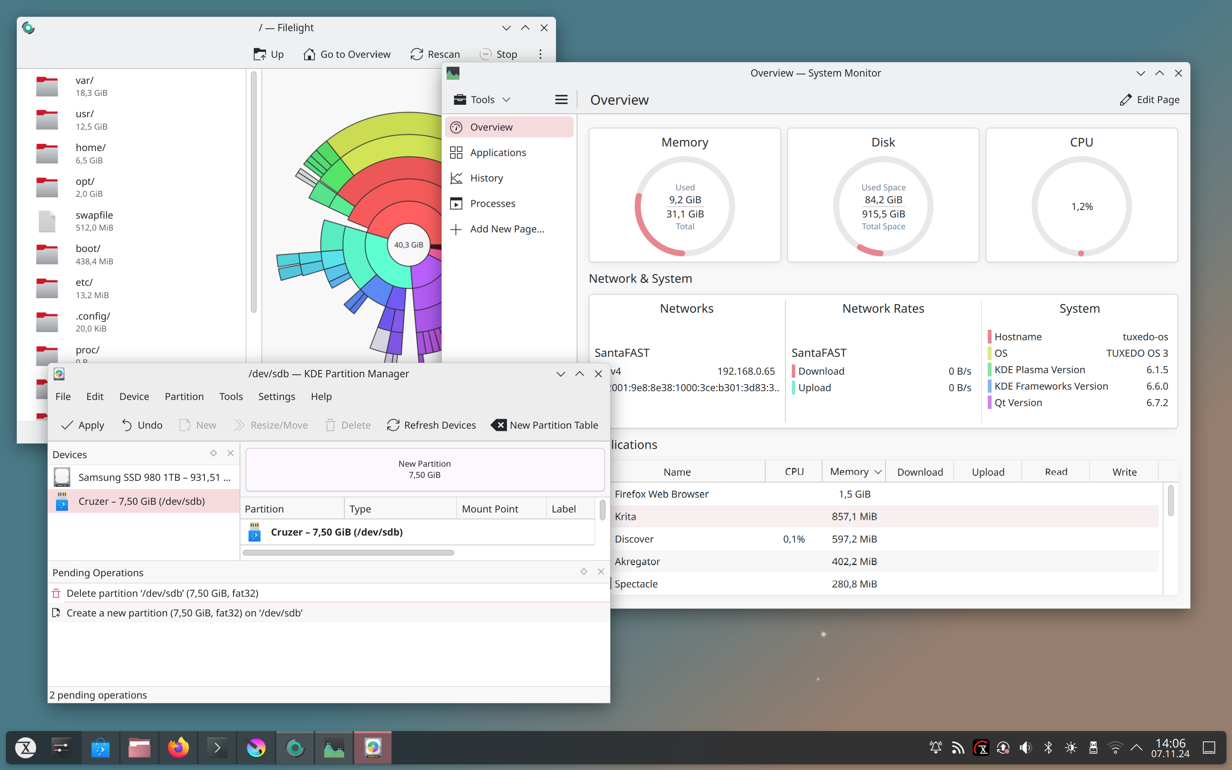Screen dimensions: 1232x770
Task: Expand the Tools menu in System Monitor
Action: [x=482, y=98]
